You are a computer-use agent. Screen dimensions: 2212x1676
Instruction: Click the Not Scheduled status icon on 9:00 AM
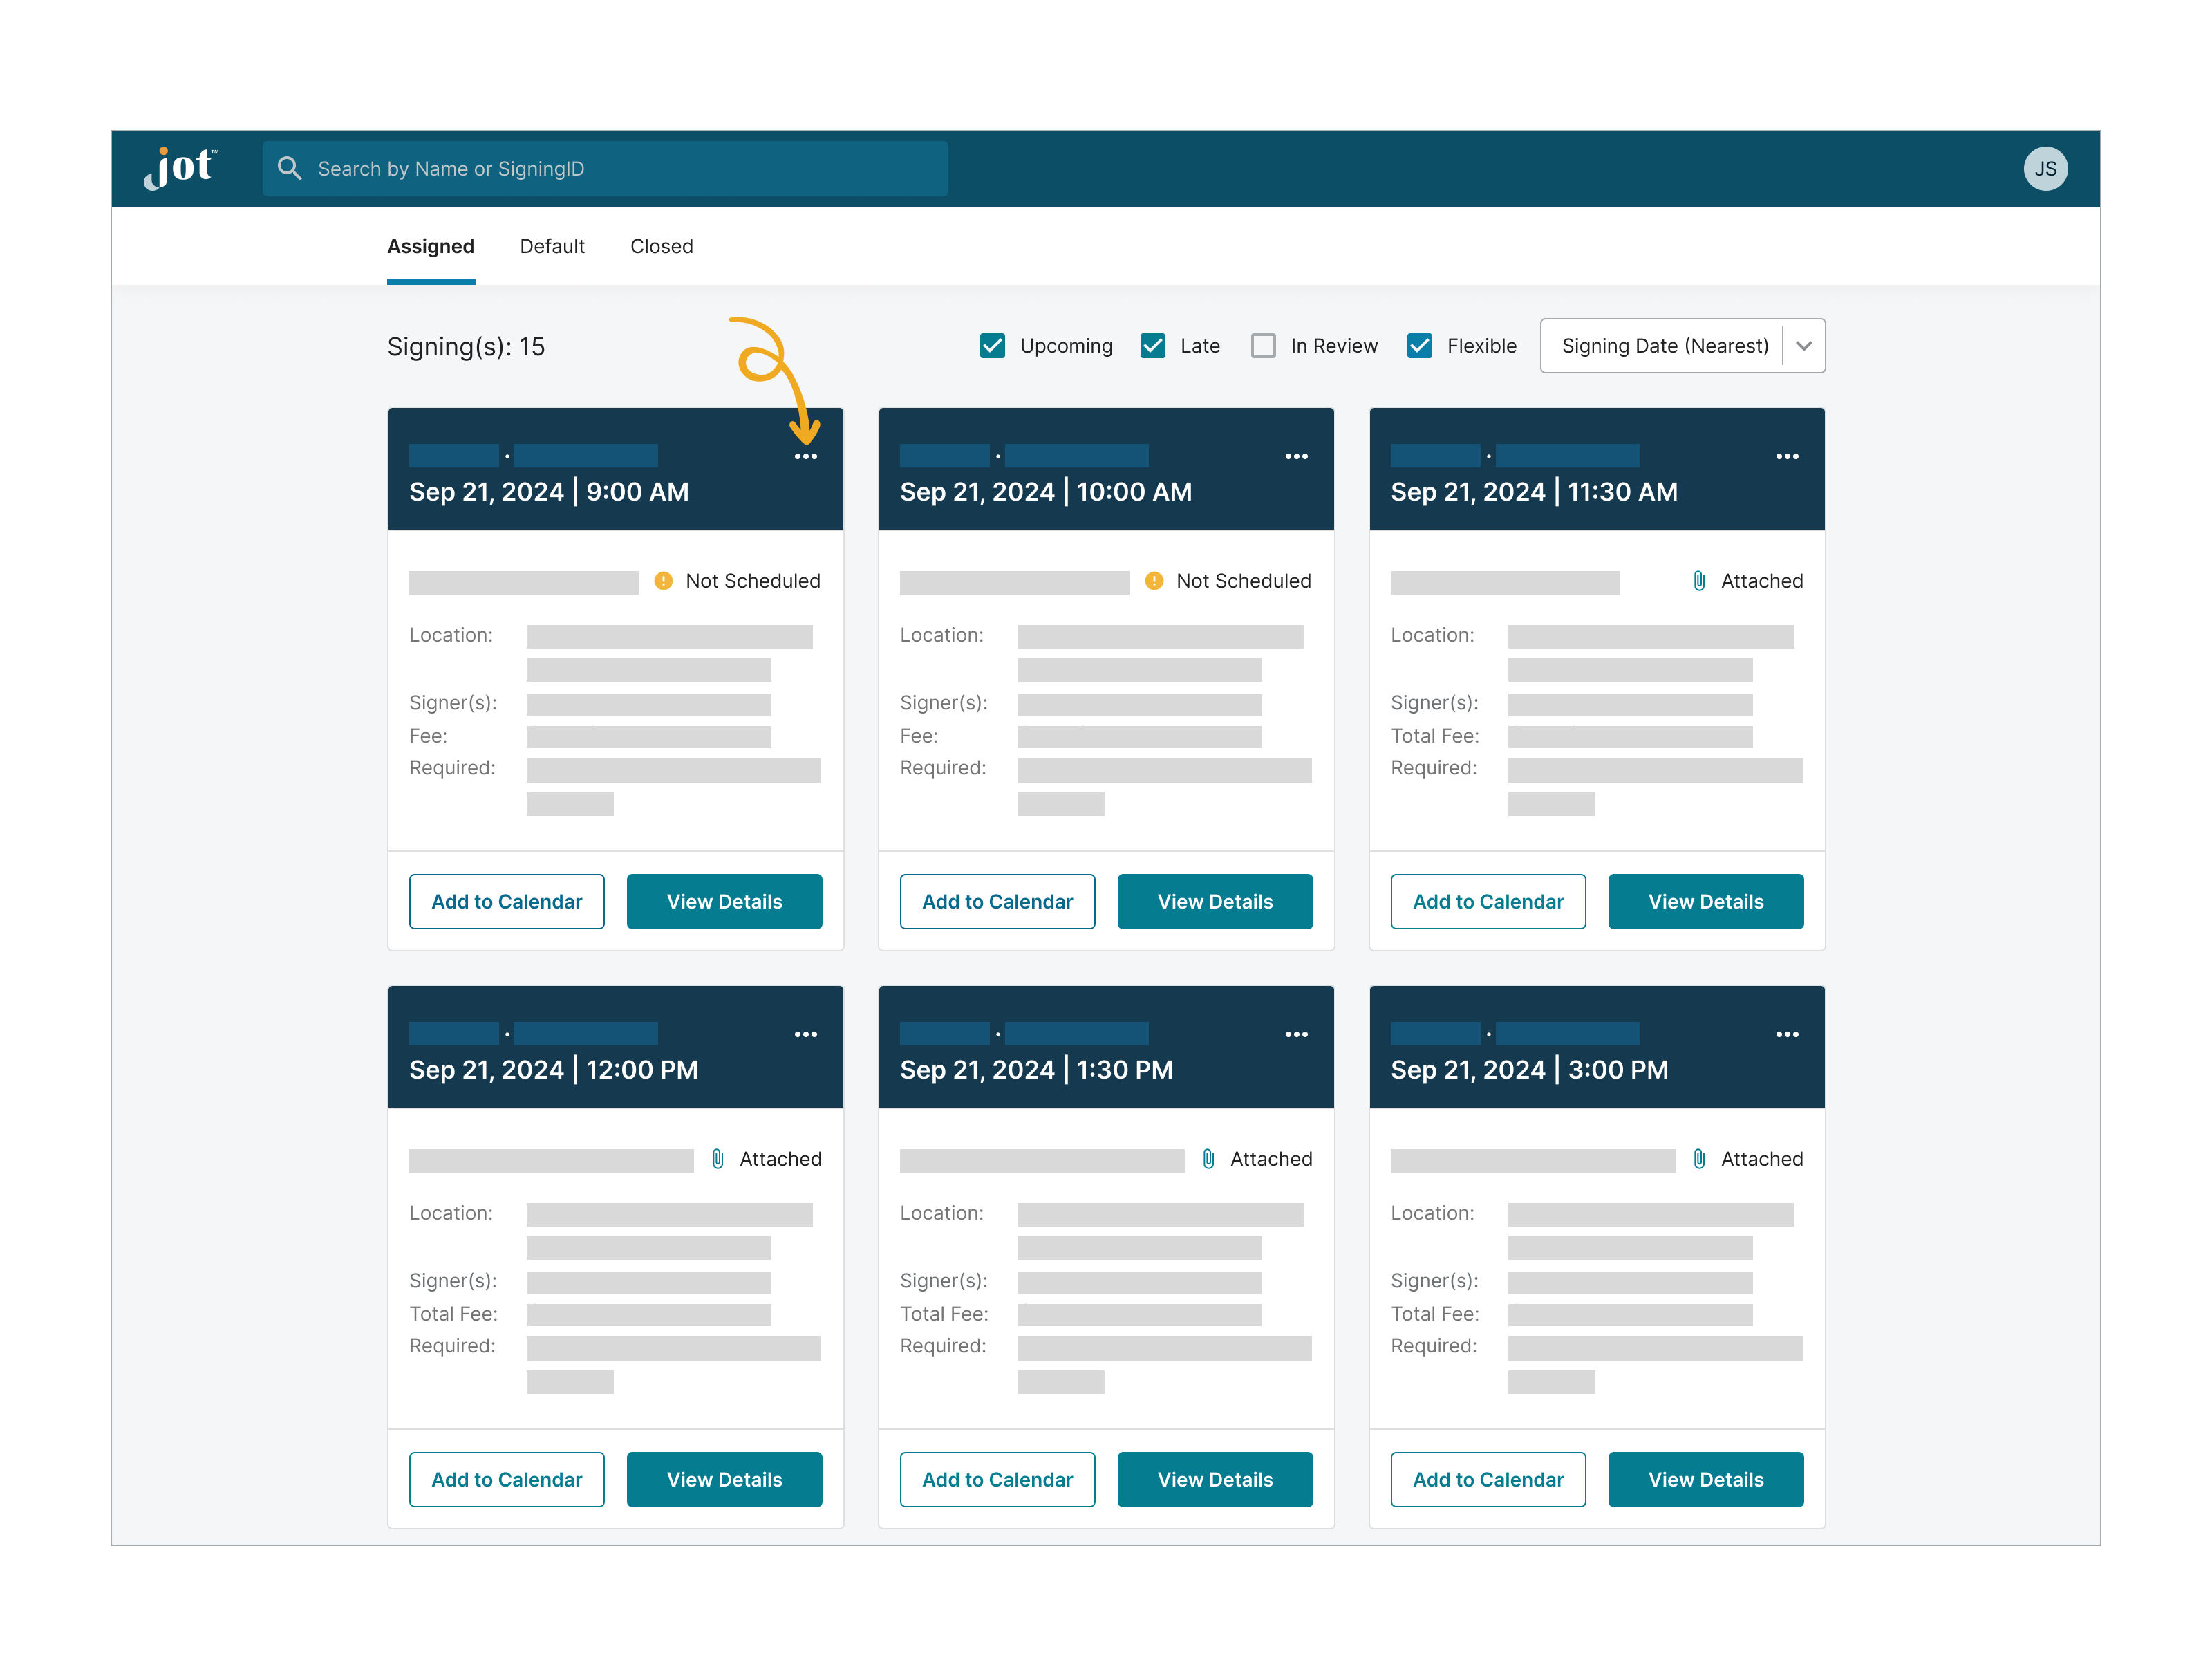[x=660, y=581]
